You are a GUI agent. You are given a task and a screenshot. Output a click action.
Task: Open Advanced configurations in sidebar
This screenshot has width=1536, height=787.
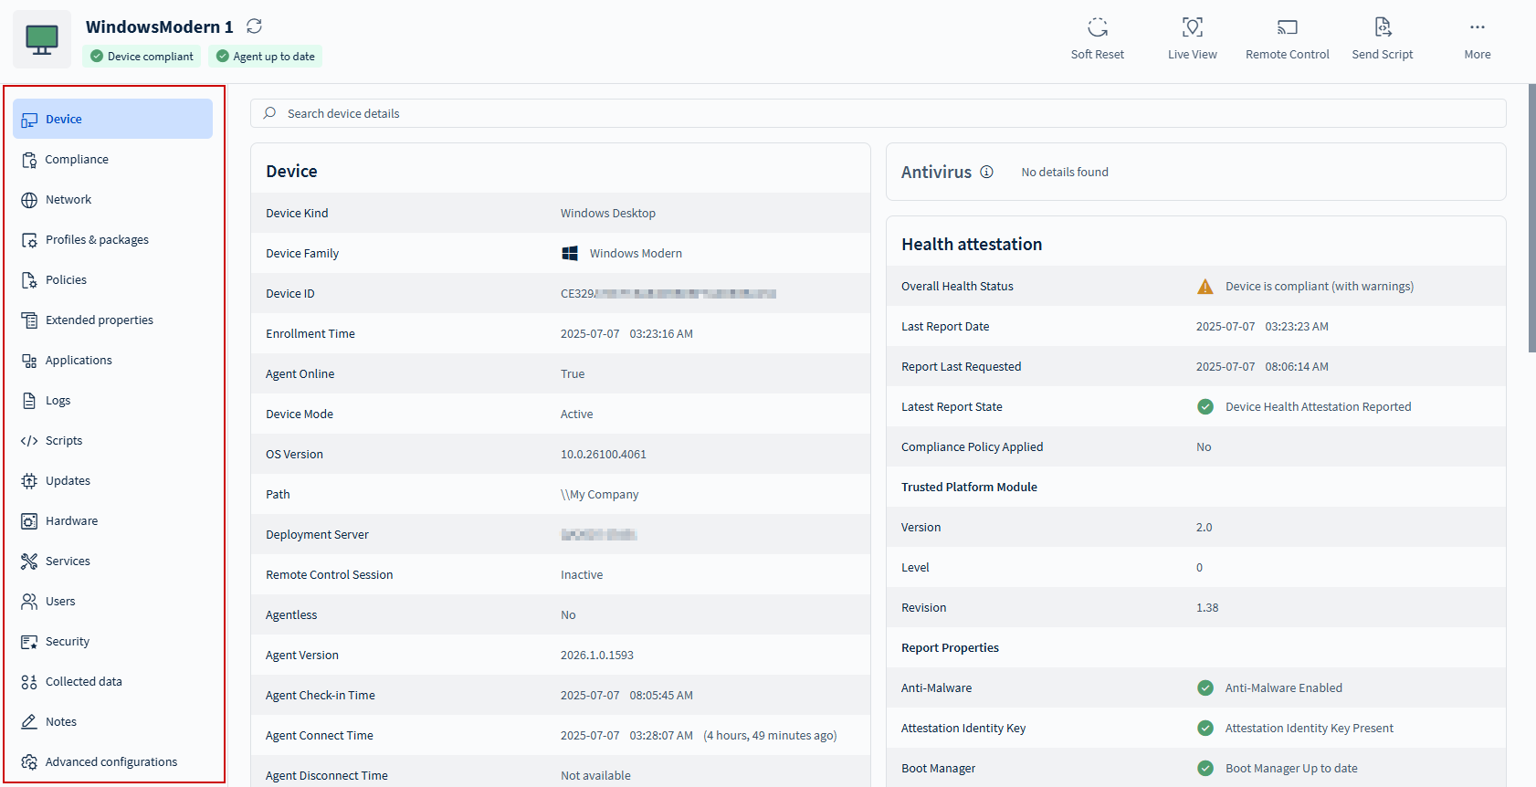pos(111,762)
